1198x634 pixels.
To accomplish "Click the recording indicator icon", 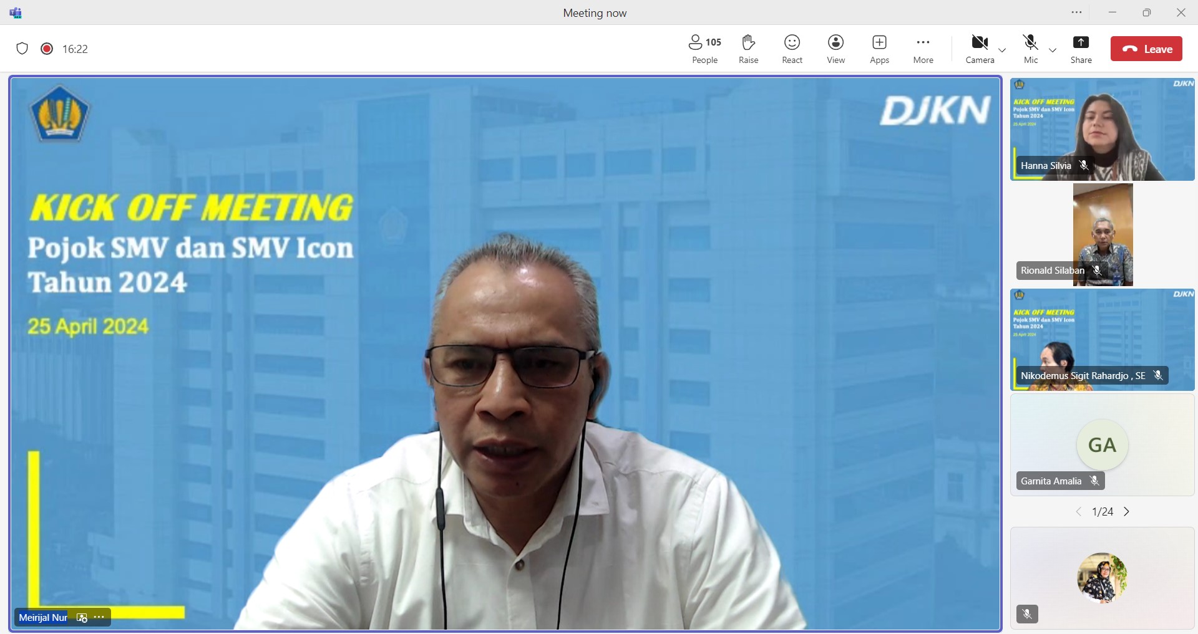I will coord(47,49).
